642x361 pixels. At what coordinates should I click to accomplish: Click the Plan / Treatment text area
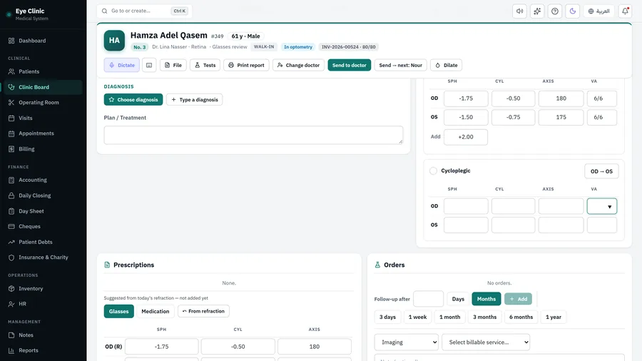[x=253, y=135]
